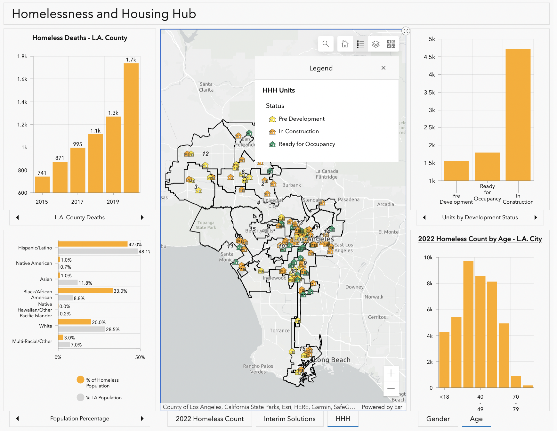
Task: Expand the map to full screen
Action: [406, 31]
